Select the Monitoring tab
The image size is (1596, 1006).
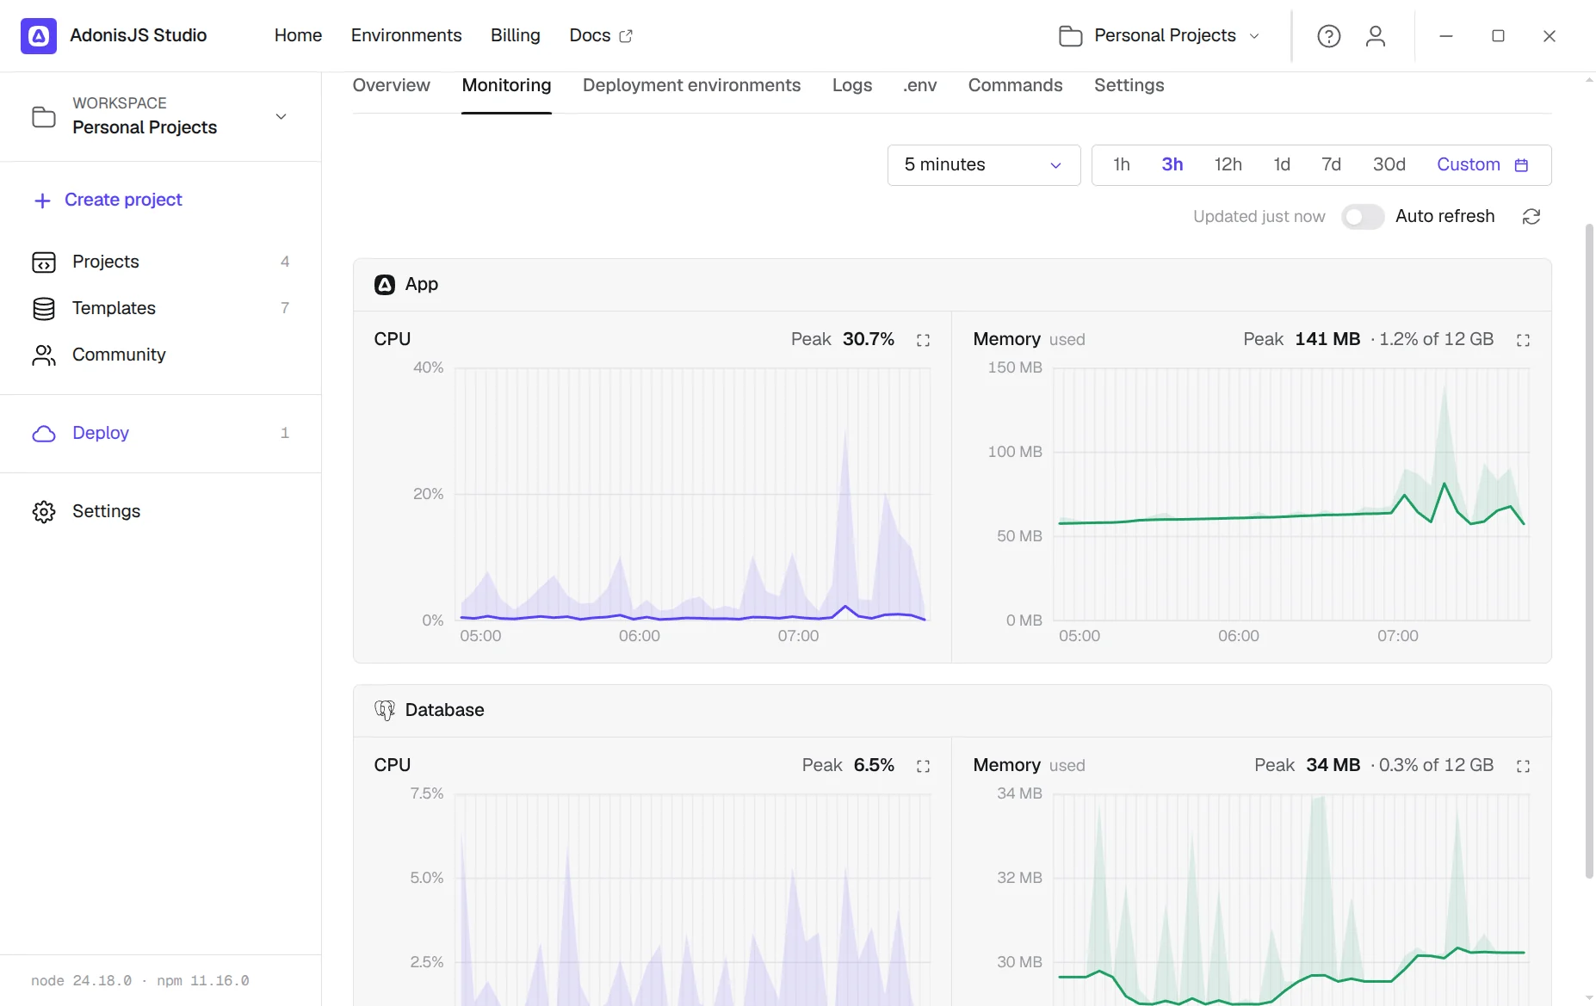(x=506, y=85)
